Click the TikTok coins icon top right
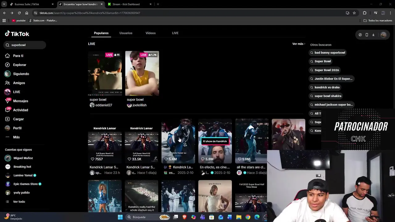The height and width of the screenshot is (222, 395). [360, 35]
